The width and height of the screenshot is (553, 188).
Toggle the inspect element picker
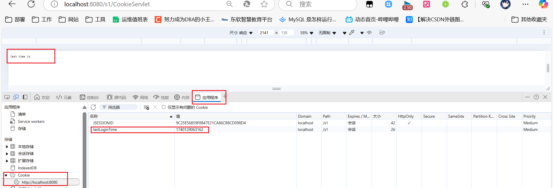pyautogui.click(x=7, y=97)
